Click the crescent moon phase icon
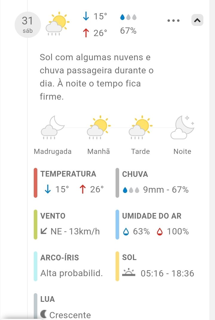Viewport: 215px width, 320px height. (x=44, y=314)
